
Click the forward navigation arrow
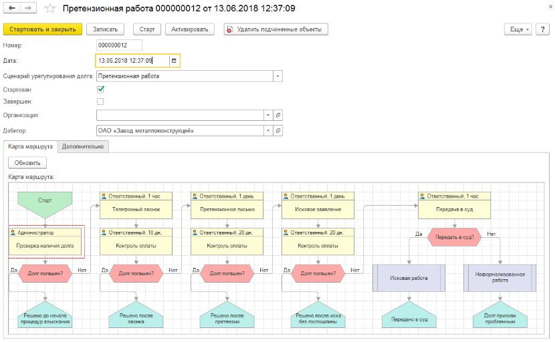click(x=27, y=9)
